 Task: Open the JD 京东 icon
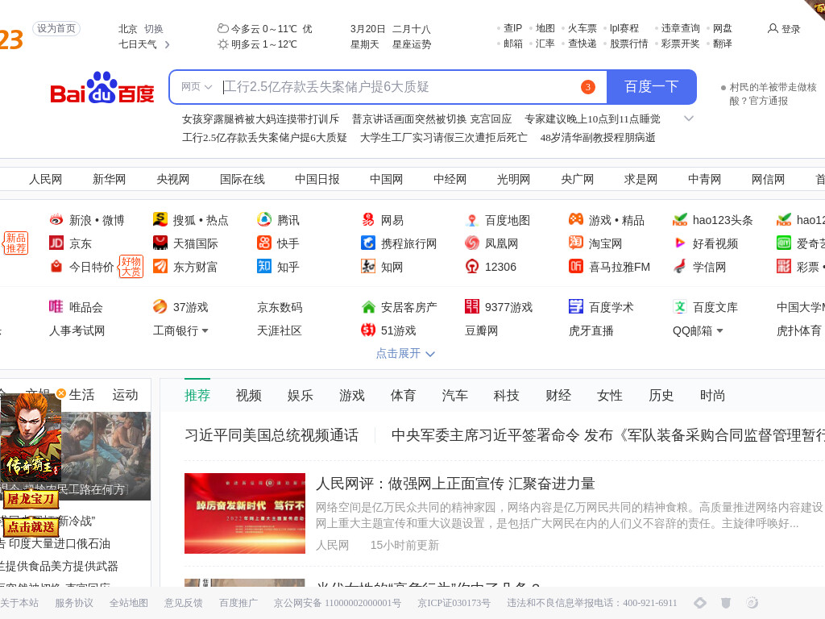tap(56, 243)
